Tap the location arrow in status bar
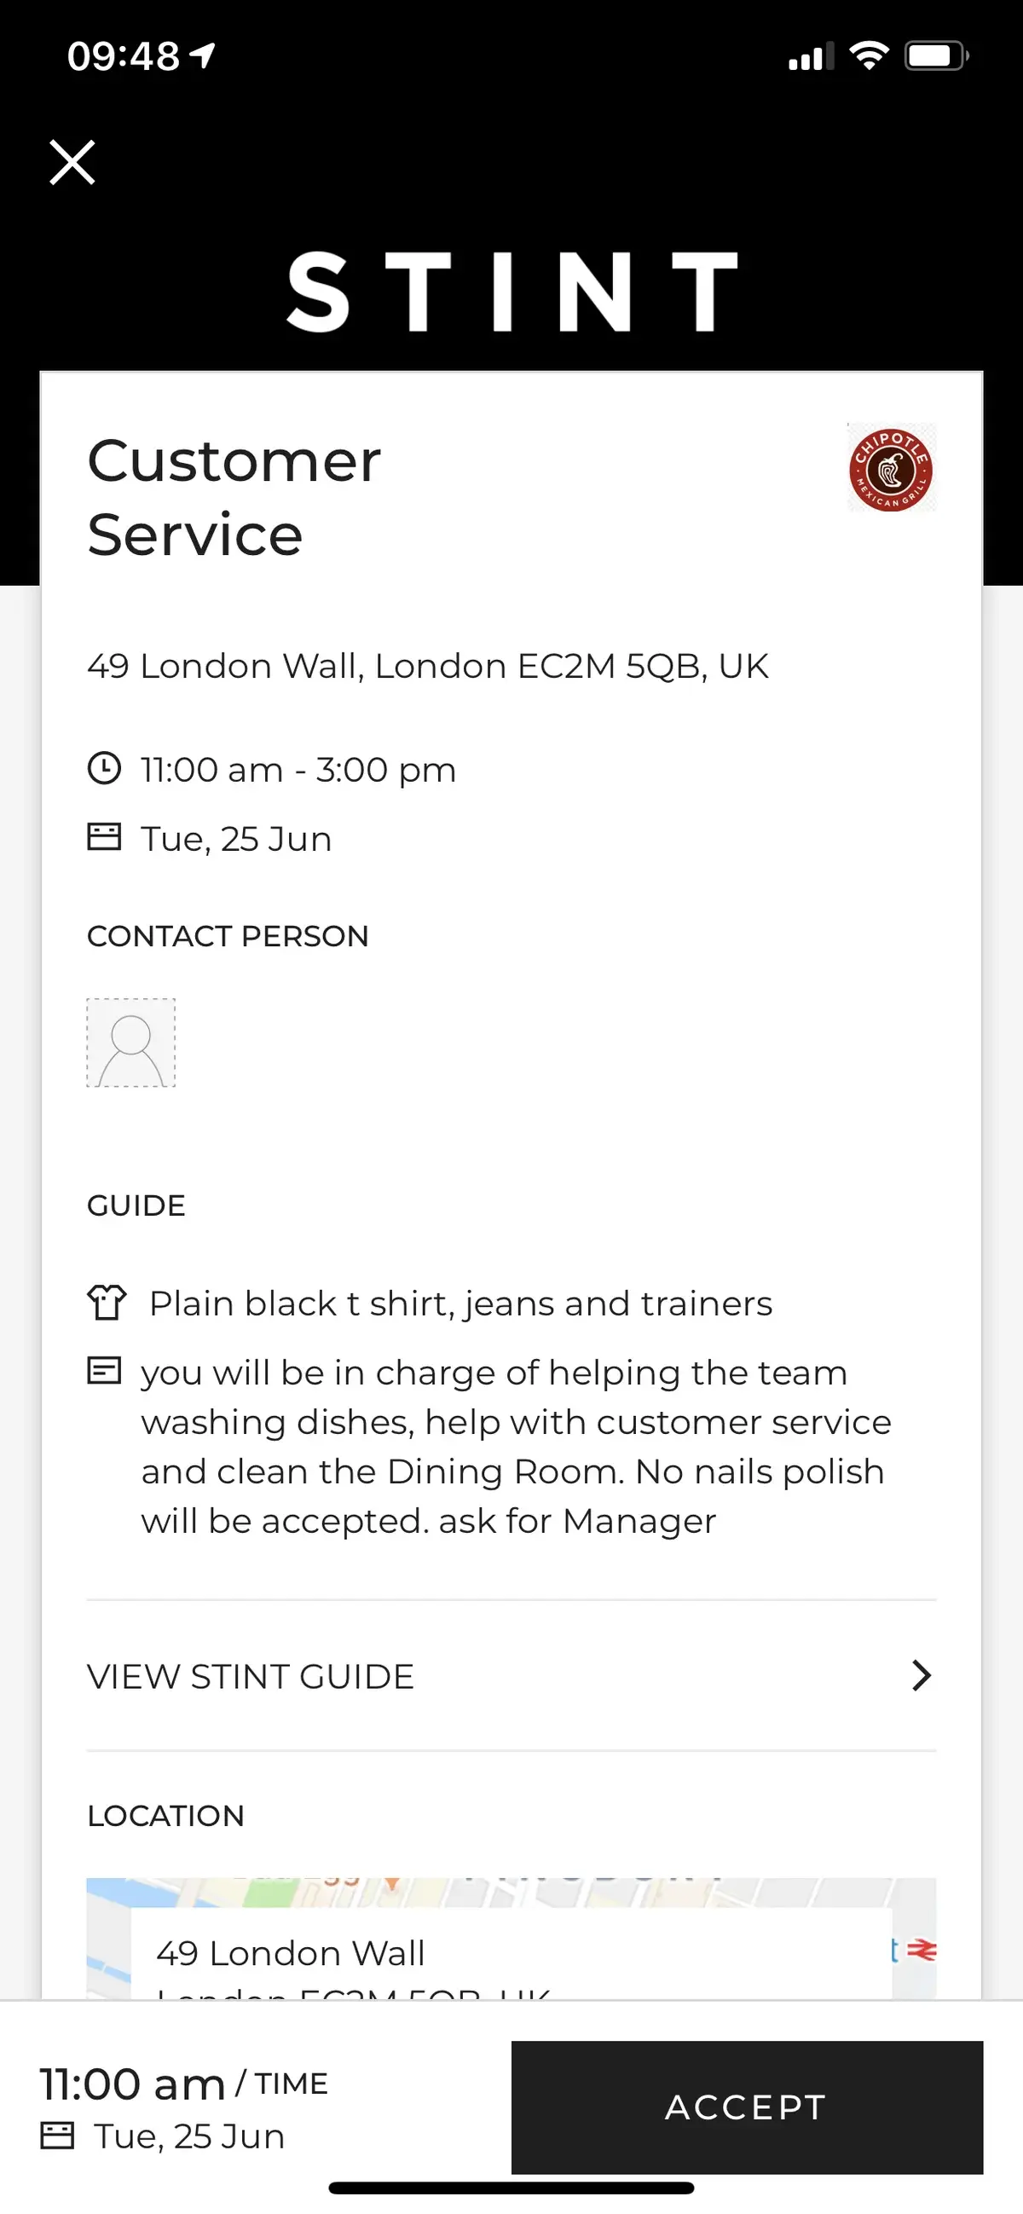Viewport: 1023px width, 2214px height. (x=203, y=57)
